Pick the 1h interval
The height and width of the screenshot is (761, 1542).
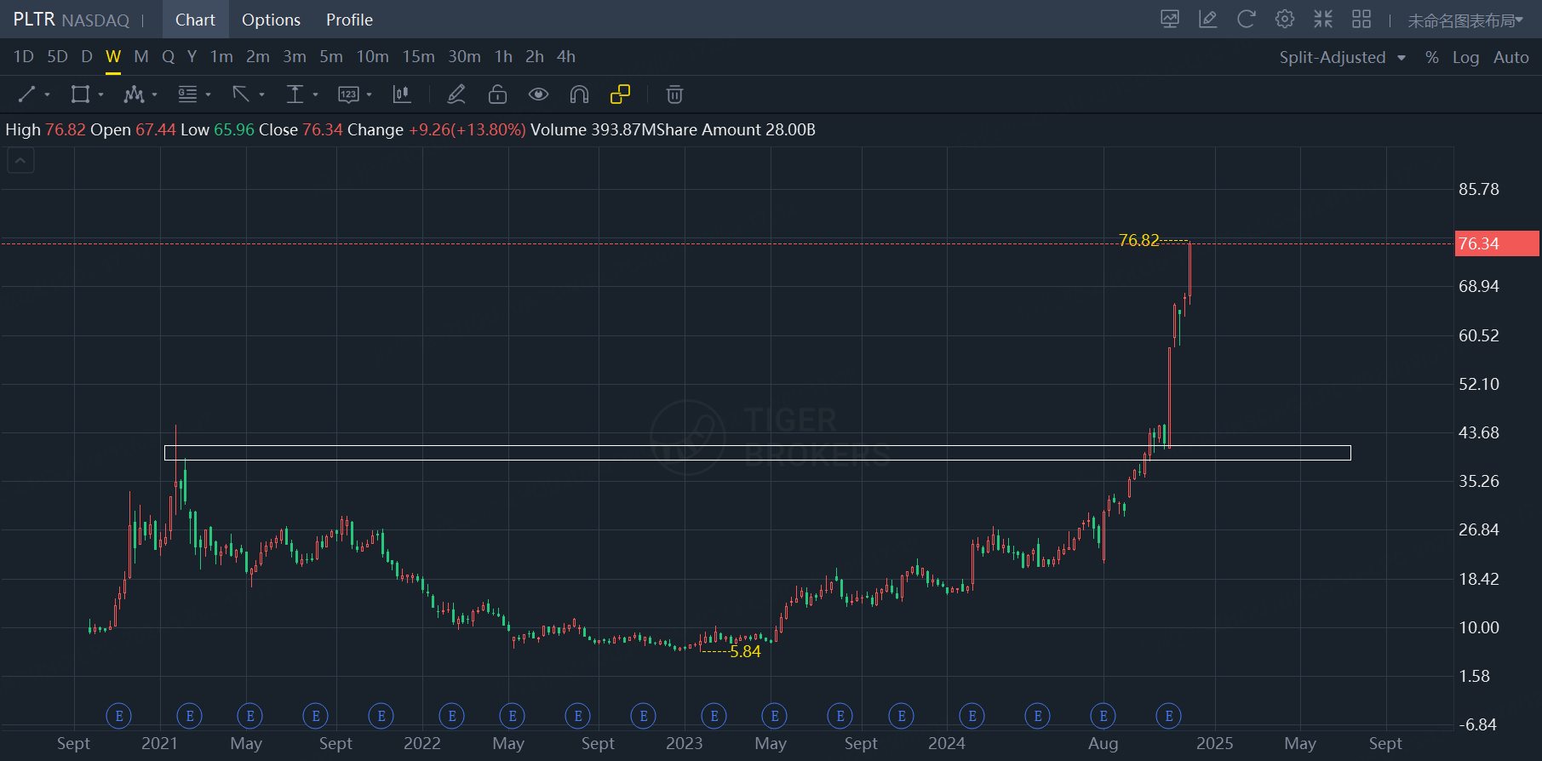pos(503,57)
